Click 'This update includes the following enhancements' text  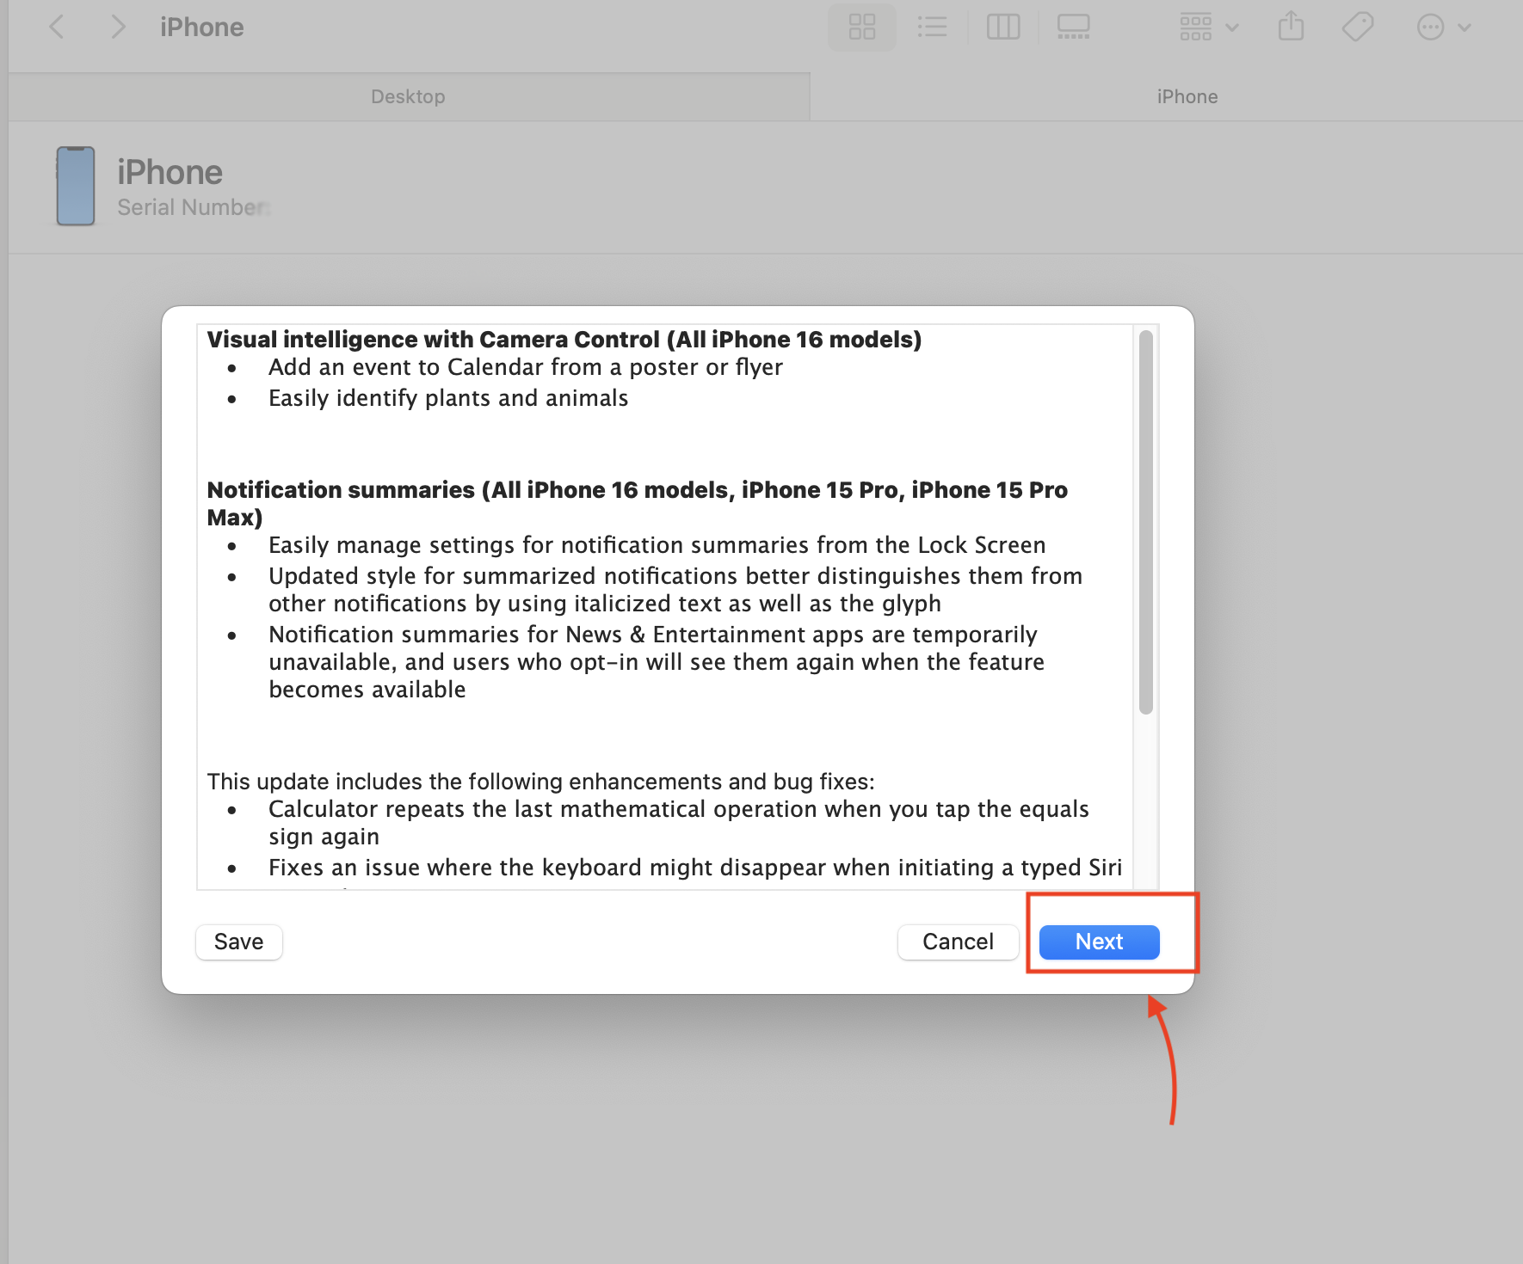540,782
